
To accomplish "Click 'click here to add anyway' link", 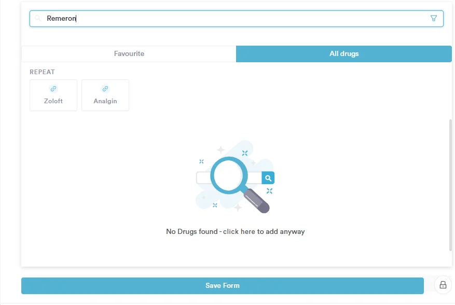I will 264,231.
